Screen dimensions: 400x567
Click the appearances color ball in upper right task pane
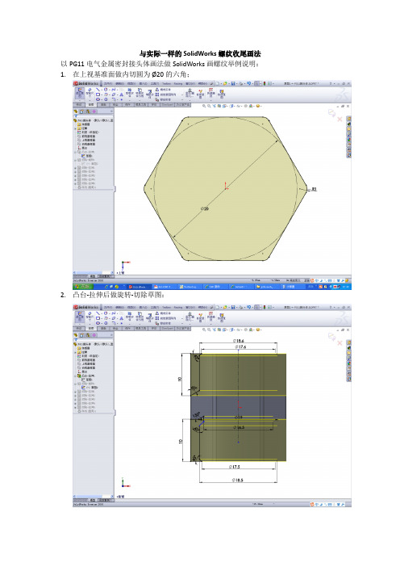pos(349,140)
